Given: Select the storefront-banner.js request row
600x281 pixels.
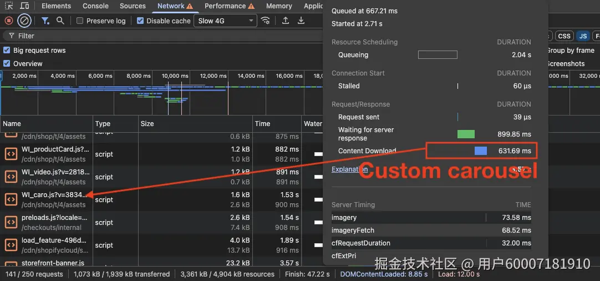Looking at the screenshot, I should (x=161, y=263).
